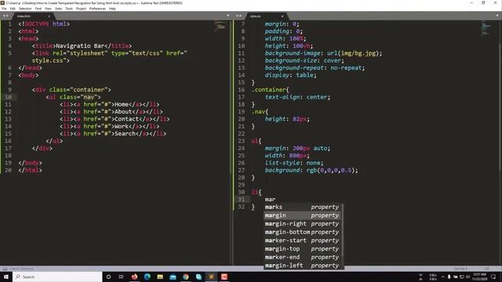Click the Sublime Text taskbar icon
Viewport: 502px width, 282px height.
211,277
